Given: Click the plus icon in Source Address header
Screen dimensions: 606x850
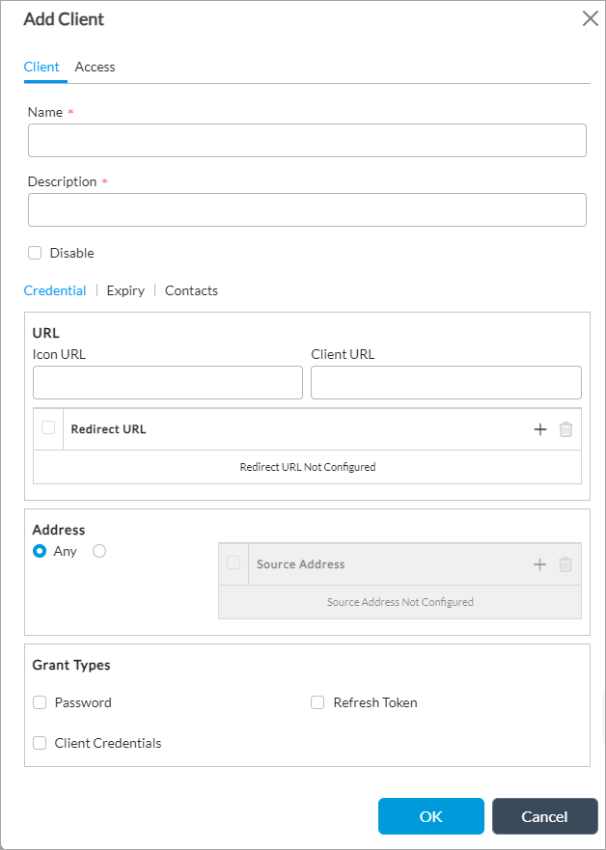Looking at the screenshot, I should tap(539, 564).
